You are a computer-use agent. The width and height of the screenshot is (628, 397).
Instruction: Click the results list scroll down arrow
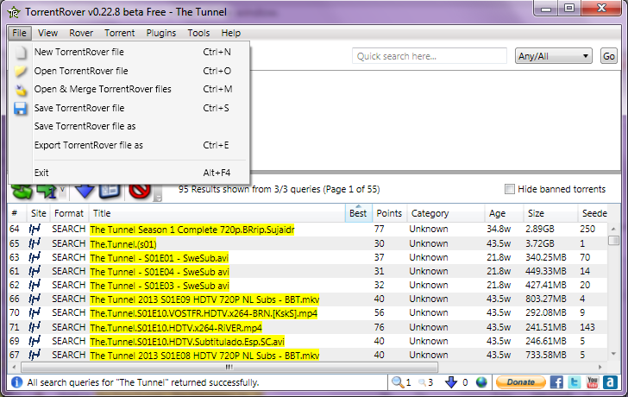point(613,354)
